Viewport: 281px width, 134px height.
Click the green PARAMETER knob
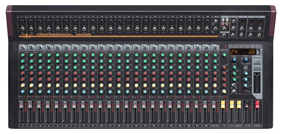235,67
